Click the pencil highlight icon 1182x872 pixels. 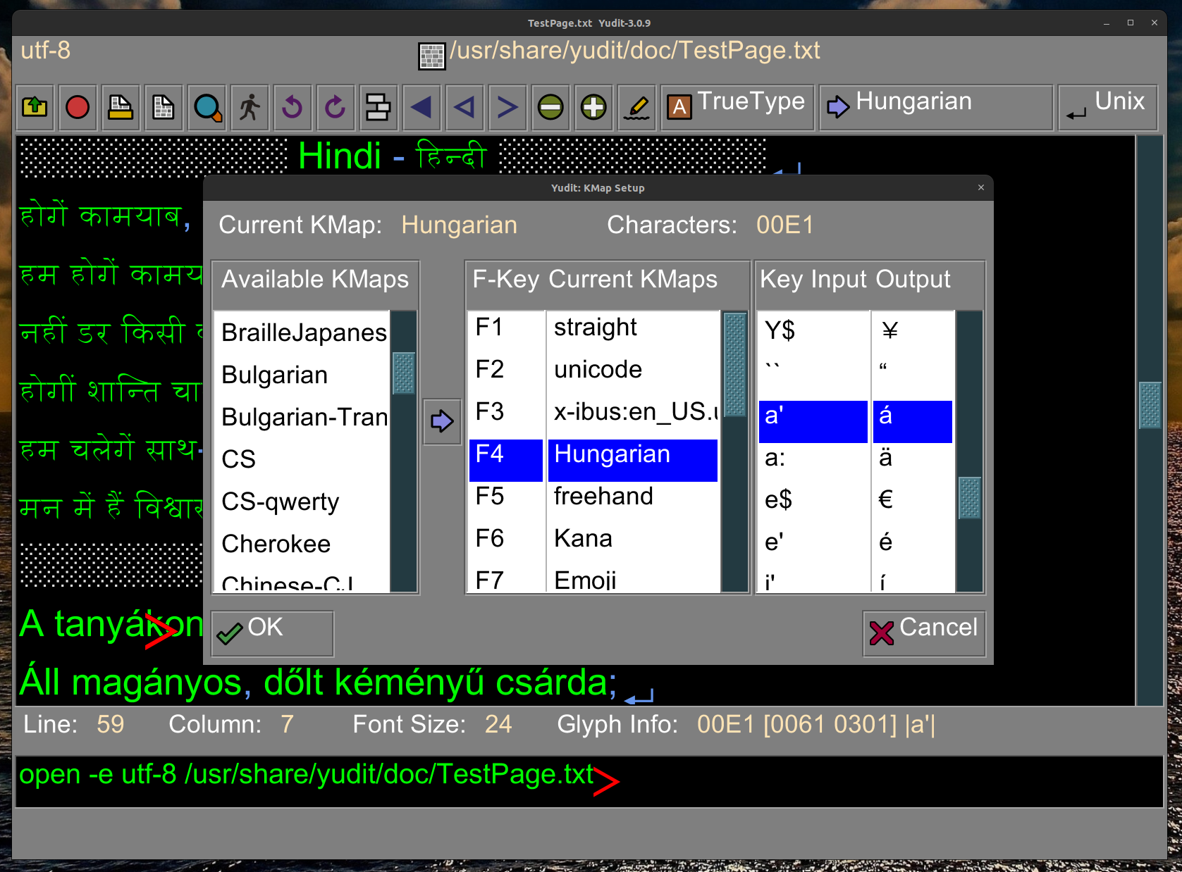[637, 108]
